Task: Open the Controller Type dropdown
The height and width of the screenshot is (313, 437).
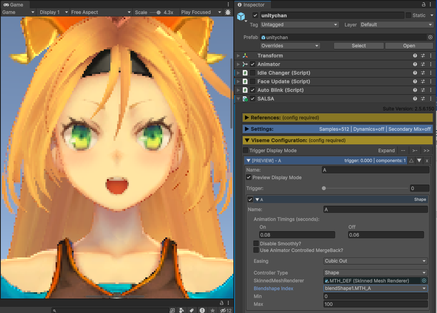Action: click(x=376, y=273)
